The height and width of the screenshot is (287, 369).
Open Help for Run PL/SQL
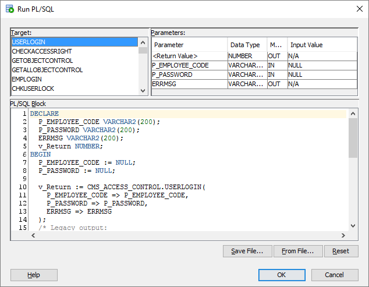34,275
